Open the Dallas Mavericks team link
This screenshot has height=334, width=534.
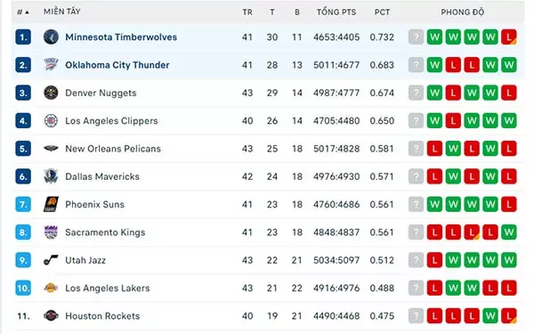click(102, 176)
